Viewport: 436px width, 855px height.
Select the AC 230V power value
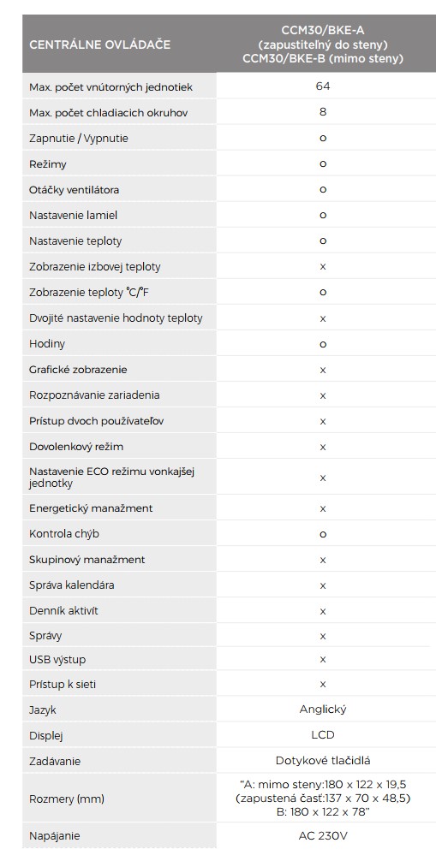(322, 835)
